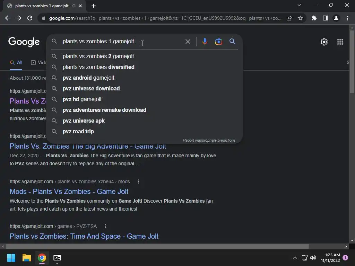Select suggestion pvz universe download
The height and width of the screenshot is (266, 355).
[x=144, y=88]
